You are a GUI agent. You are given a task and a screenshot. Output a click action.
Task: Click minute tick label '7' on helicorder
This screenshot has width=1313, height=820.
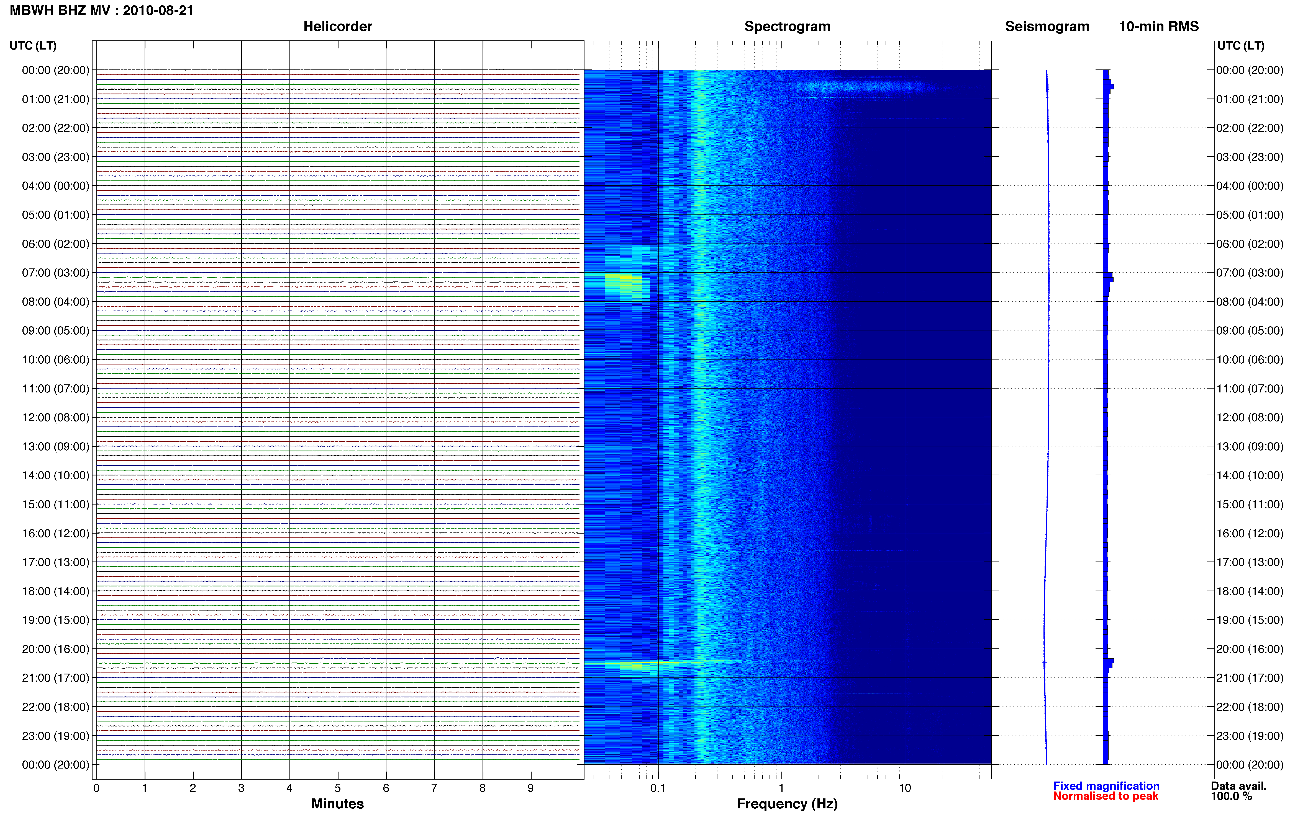click(434, 788)
